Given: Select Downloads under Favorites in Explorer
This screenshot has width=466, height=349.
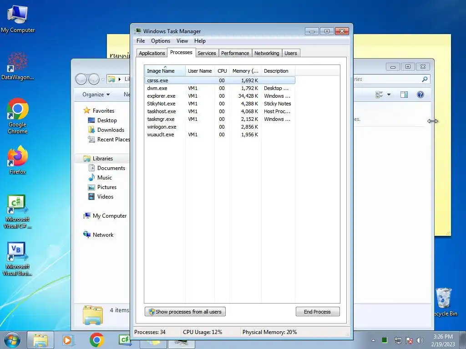Looking at the screenshot, I should pyautogui.click(x=106, y=130).
